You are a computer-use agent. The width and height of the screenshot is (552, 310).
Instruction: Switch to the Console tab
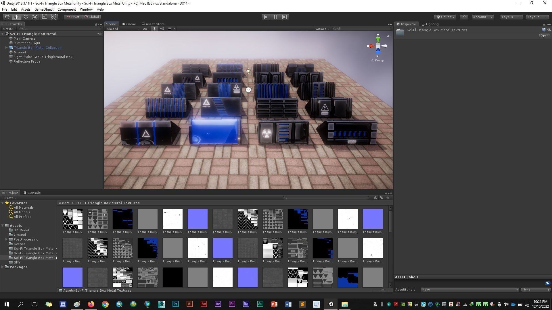pos(32,193)
